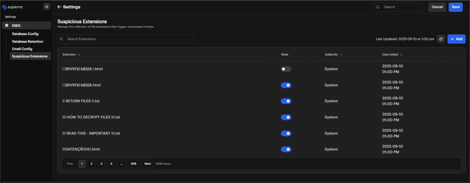
Task: Go to page 4
Action: 111,164
